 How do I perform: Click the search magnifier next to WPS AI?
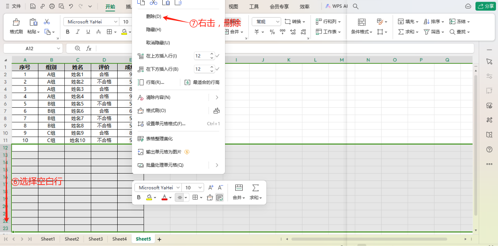(x=356, y=7)
